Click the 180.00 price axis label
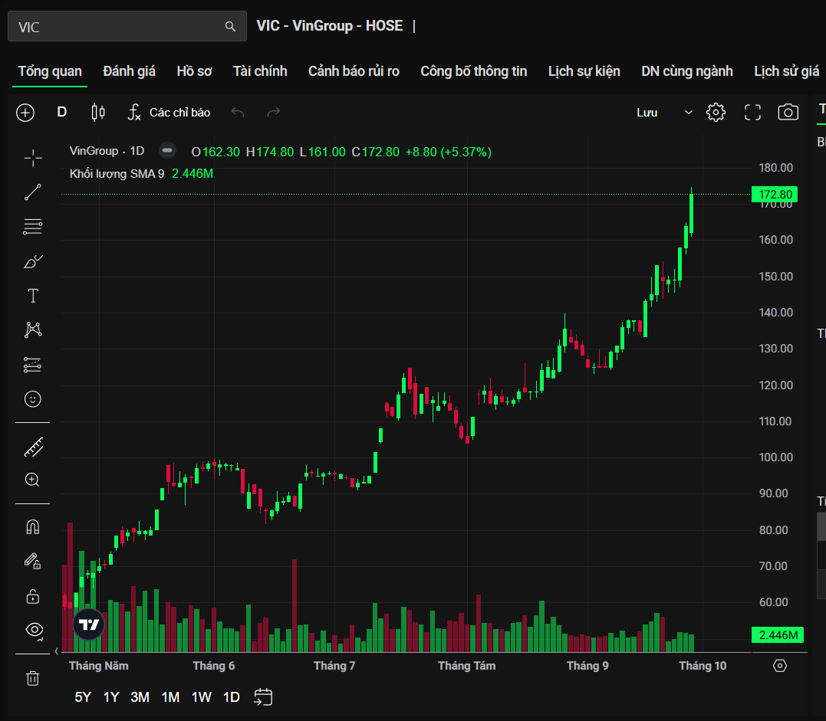The height and width of the screenshot is (721, 826). pos(775,168)
